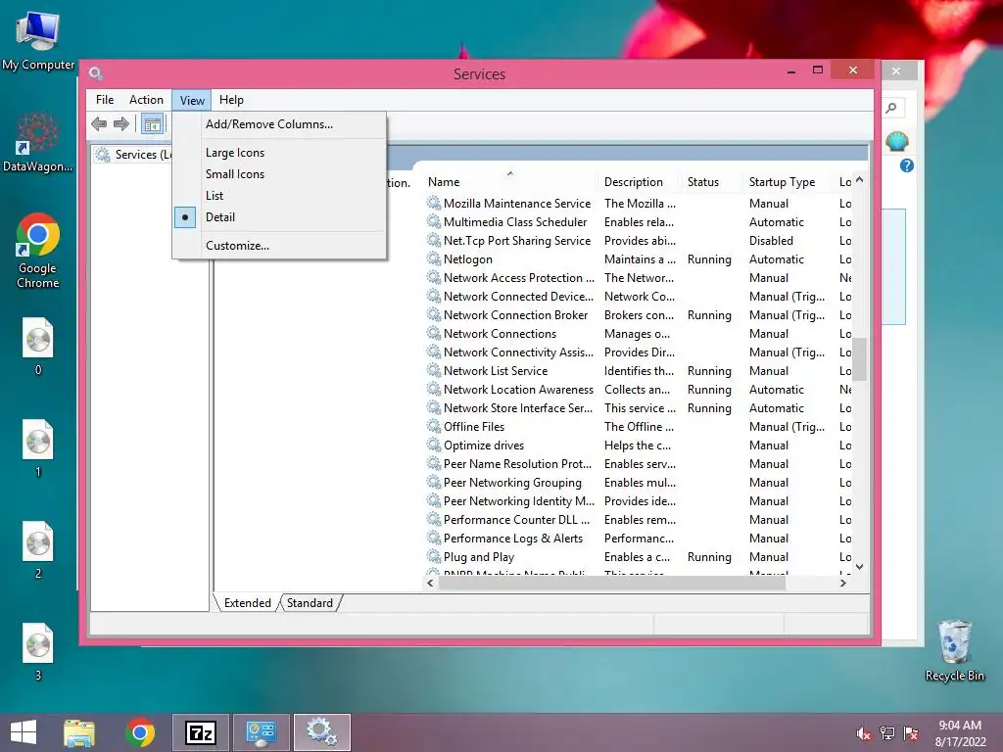Viewport: 1003px width, 752px height.
Task: Switch to the Standard tab
Action: point(310,603)
